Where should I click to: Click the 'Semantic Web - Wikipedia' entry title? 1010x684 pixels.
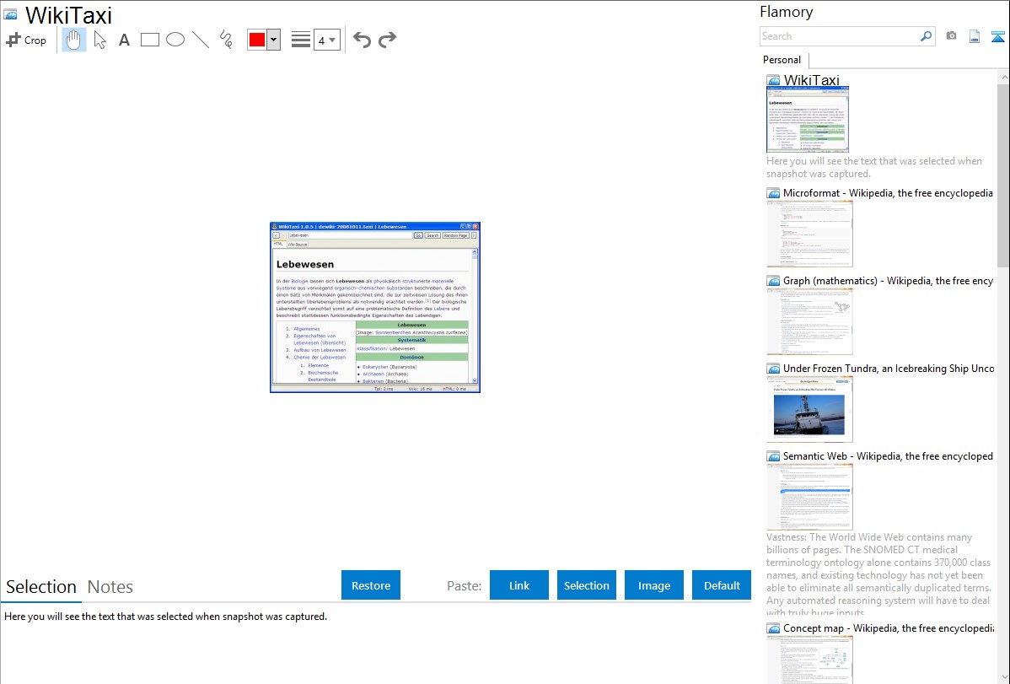(x=888, y=455)
